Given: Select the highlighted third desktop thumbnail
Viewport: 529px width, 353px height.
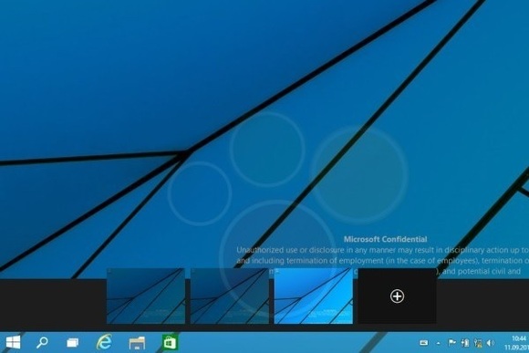Looking at the screenshot, I should pyautogui.click(x=314, y=296).
